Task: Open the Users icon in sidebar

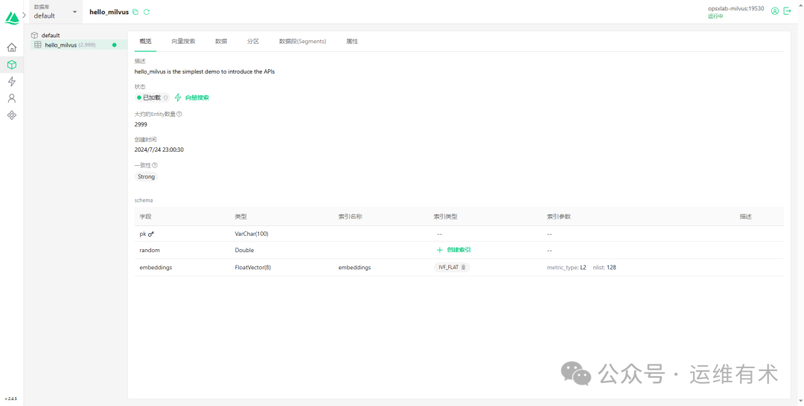Action: click(x=12, y=98)
